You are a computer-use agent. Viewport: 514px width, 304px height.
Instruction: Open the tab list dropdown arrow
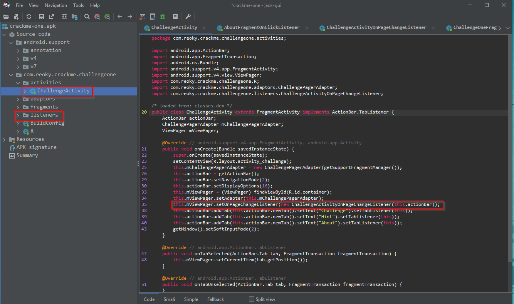pyautogui.click(x=507, y=28)
